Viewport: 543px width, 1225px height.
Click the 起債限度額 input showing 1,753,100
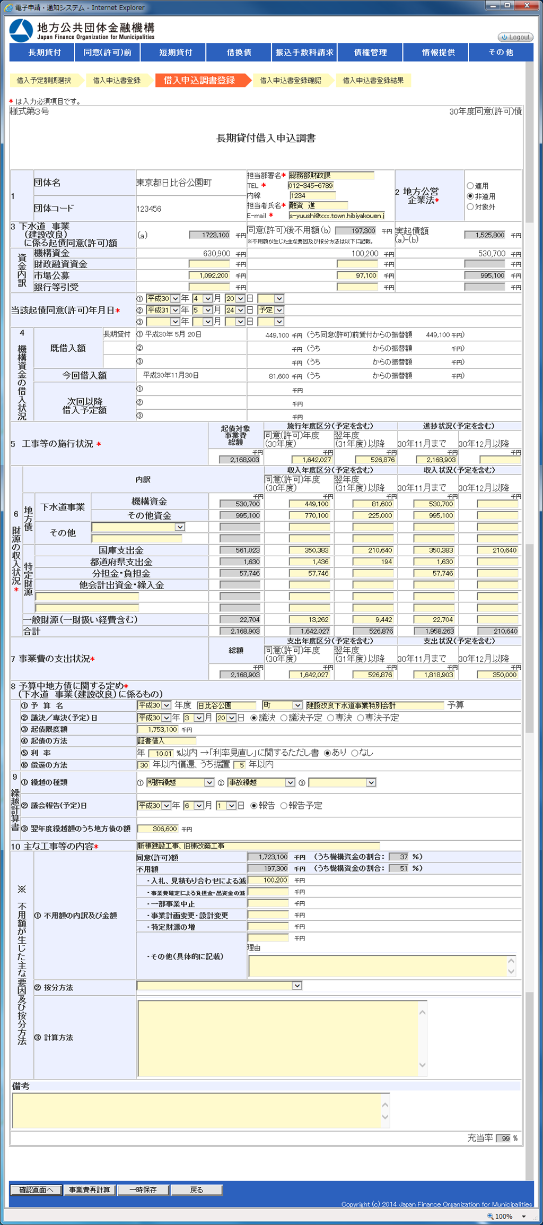[157, 730]
